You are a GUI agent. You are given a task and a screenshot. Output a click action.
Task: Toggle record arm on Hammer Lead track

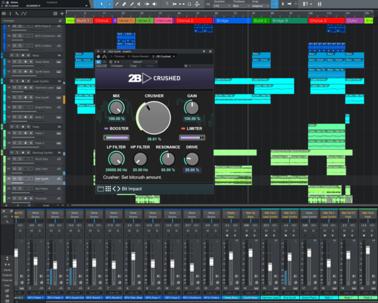[26, 88]
